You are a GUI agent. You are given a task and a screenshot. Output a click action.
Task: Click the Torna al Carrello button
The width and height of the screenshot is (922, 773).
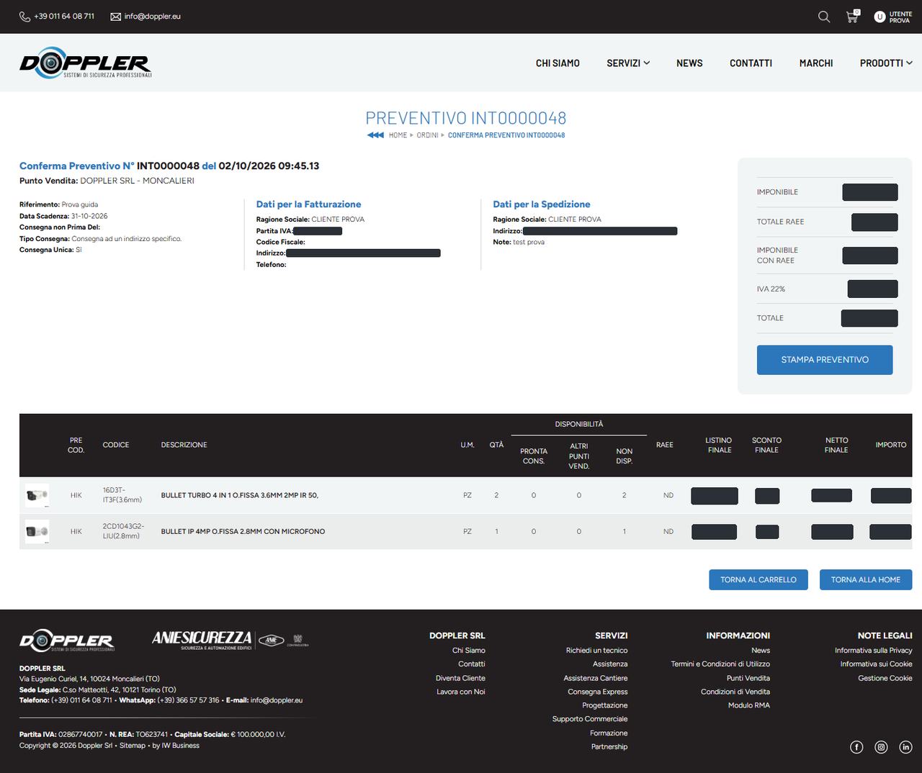tap(758, 580)
